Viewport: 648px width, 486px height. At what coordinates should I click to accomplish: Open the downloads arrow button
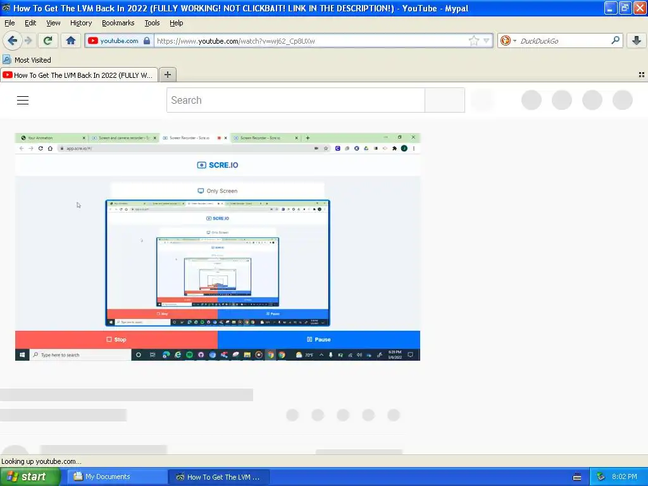pyautogui.click(x=637, y=40)
